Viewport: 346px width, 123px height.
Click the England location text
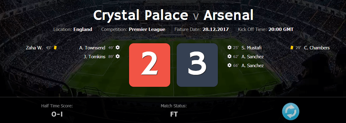click(x=83, y=29)
